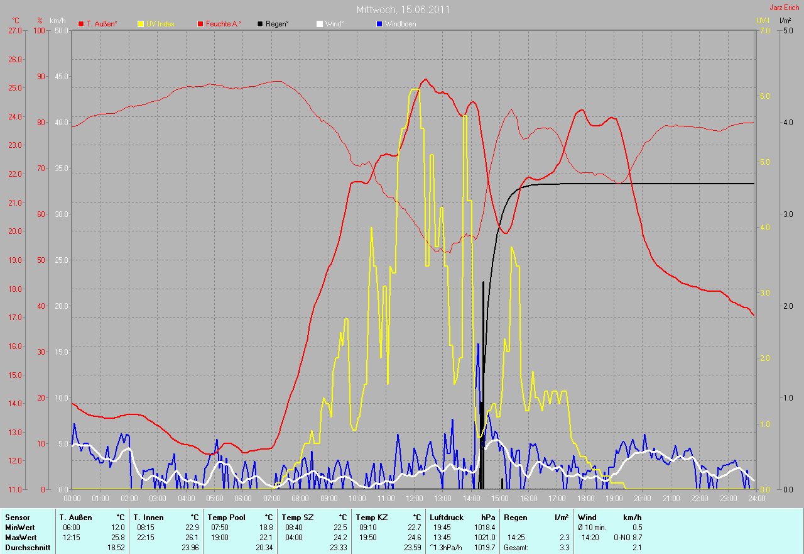Click Luftdruck max value 1021.0
This screenshot has height=554, width=804.
tap(484, 538)
